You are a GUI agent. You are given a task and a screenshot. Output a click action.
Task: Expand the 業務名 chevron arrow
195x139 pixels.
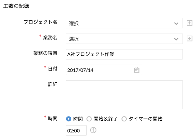pyautogui.click(x=176, y=39)
